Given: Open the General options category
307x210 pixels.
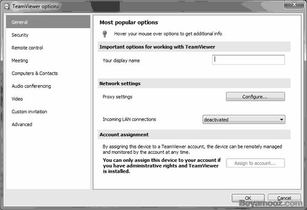Looking at the screenshot, I should [20, 23].
